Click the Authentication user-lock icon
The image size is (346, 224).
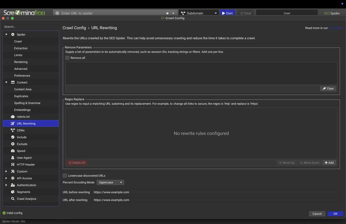pos(13,185)
